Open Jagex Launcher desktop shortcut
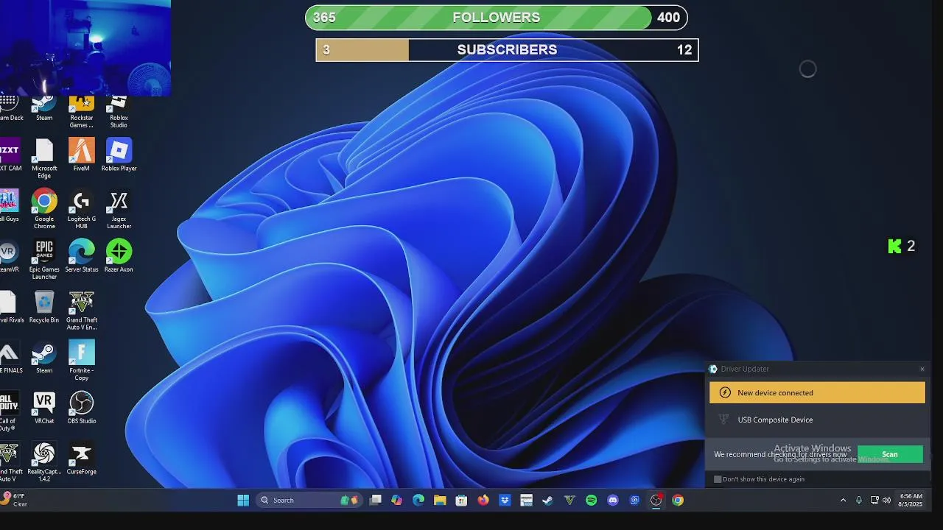 119,209
